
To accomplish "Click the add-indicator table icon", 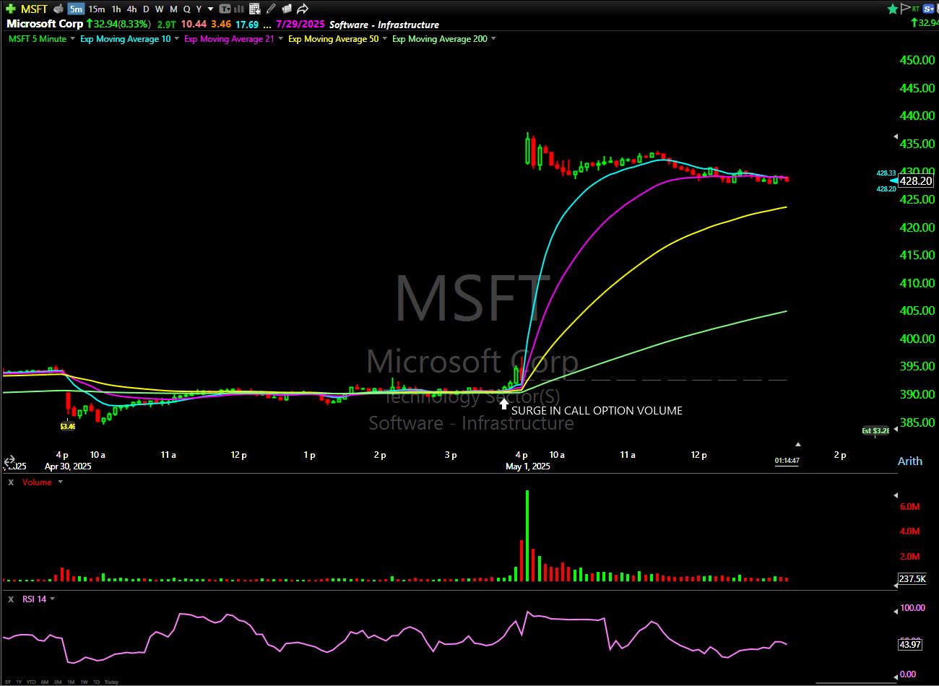I will pos(254,9).
